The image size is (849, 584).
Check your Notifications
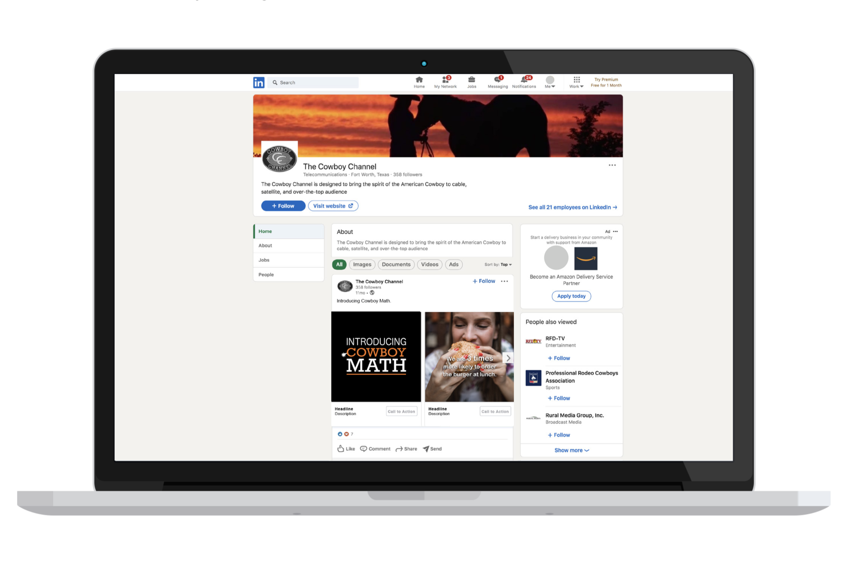point(524,82)
